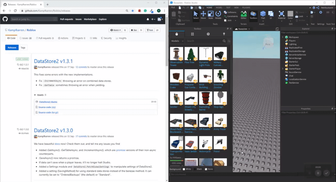Open the Inventory grid tab in Toolbox
This screenshot has width=336, height=182.
(x=193, y=34)
